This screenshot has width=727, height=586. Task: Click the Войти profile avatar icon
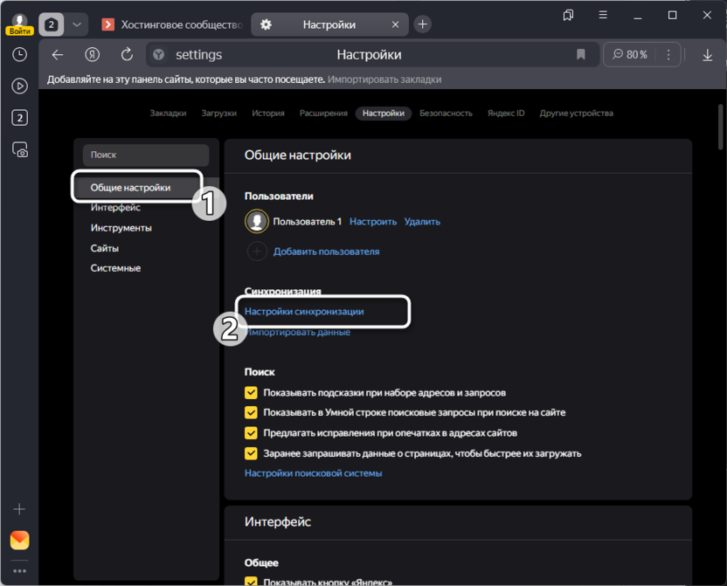tap(19, 24)
